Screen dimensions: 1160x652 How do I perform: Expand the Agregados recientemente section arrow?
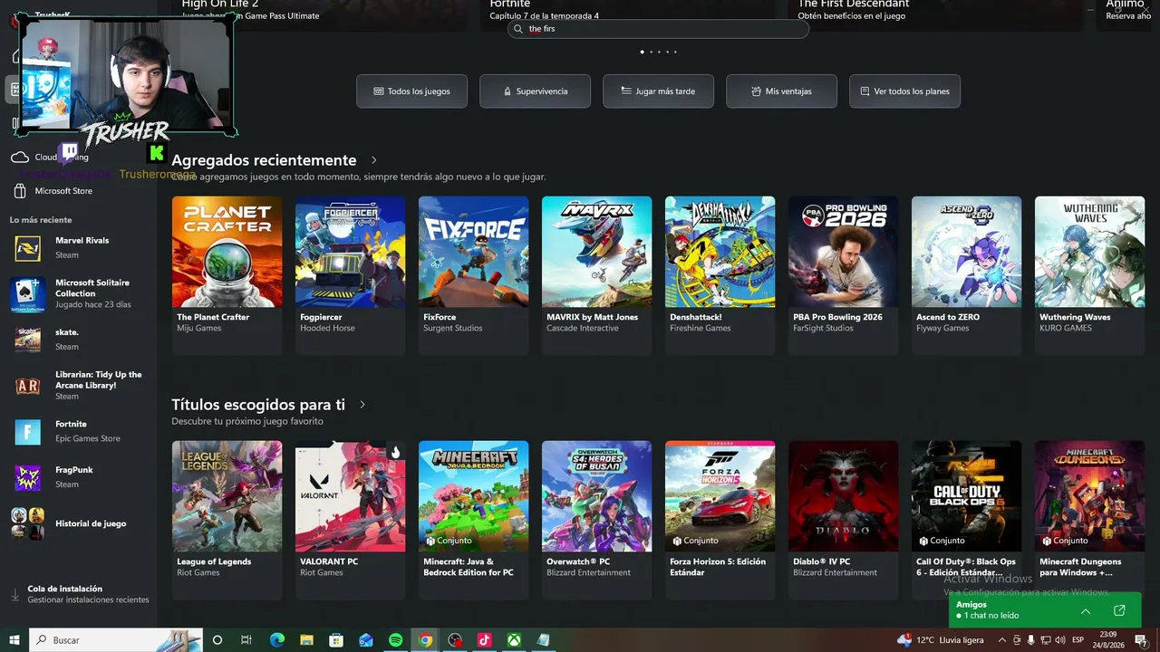click(x=373, y=160)
